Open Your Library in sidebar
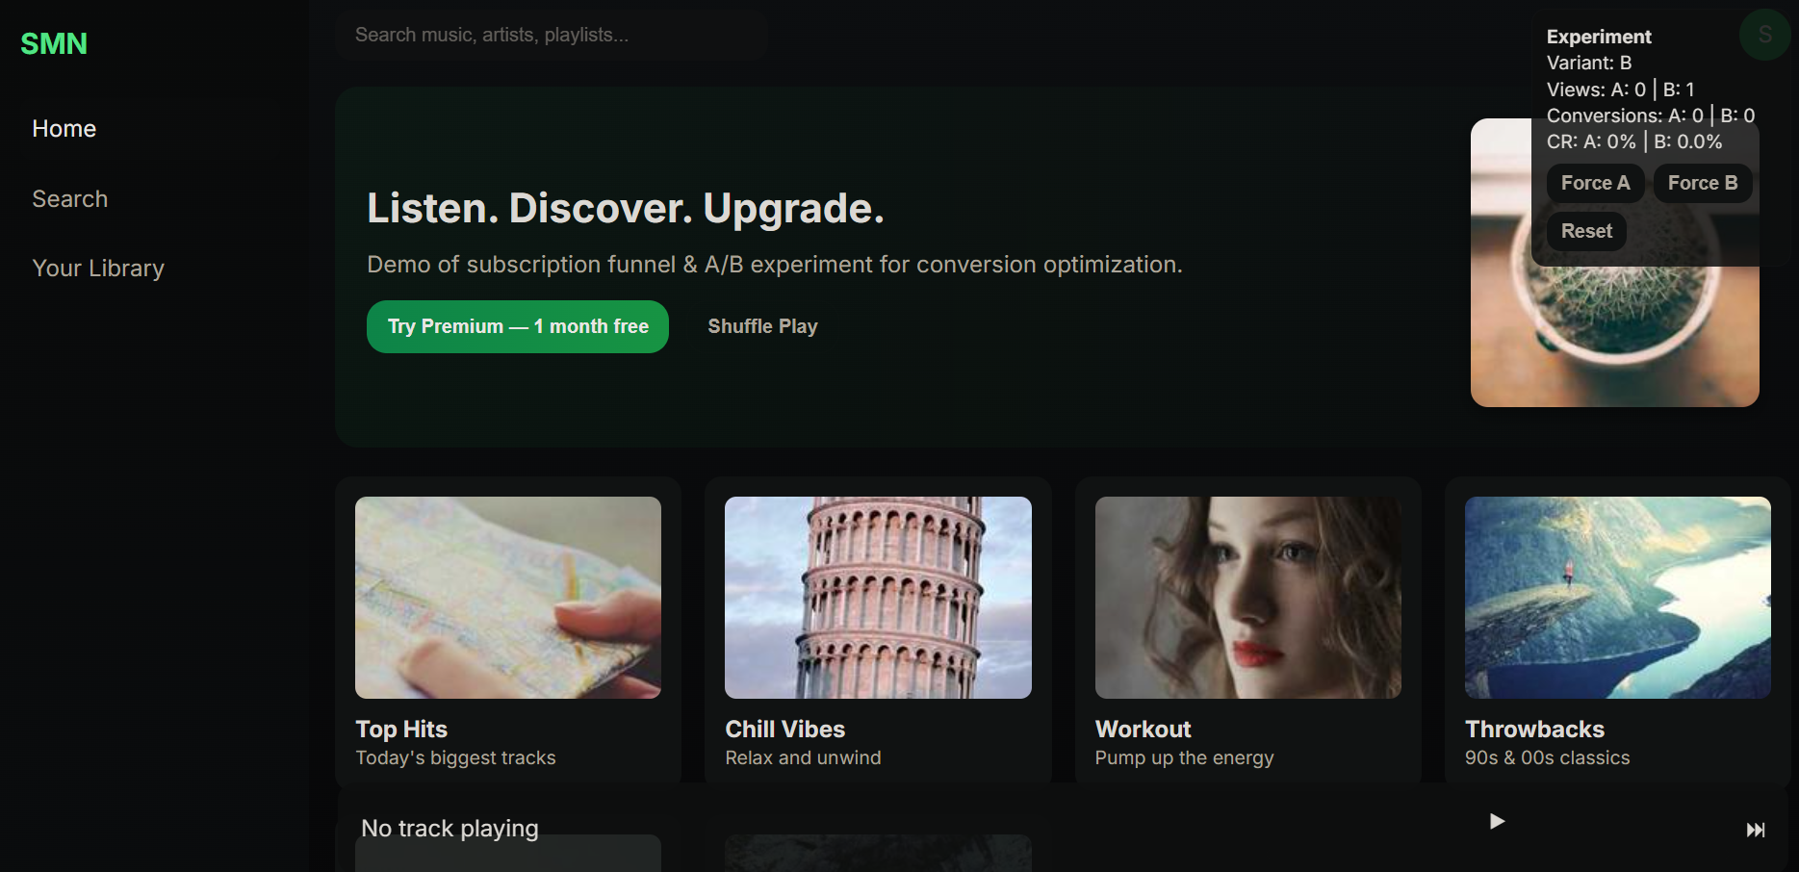This screenshot has width=1799, height=872. (x=98, y=269)
